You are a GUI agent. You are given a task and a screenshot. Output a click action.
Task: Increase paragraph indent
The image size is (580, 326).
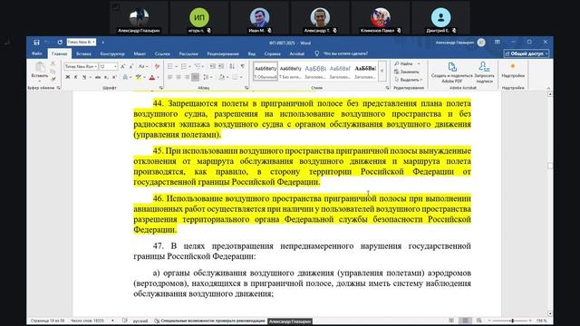click(x=221, y=66)
